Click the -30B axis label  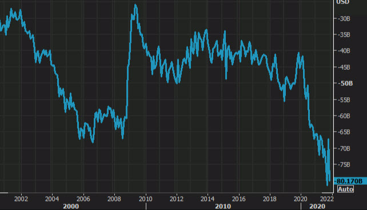[x=344, y=18]
